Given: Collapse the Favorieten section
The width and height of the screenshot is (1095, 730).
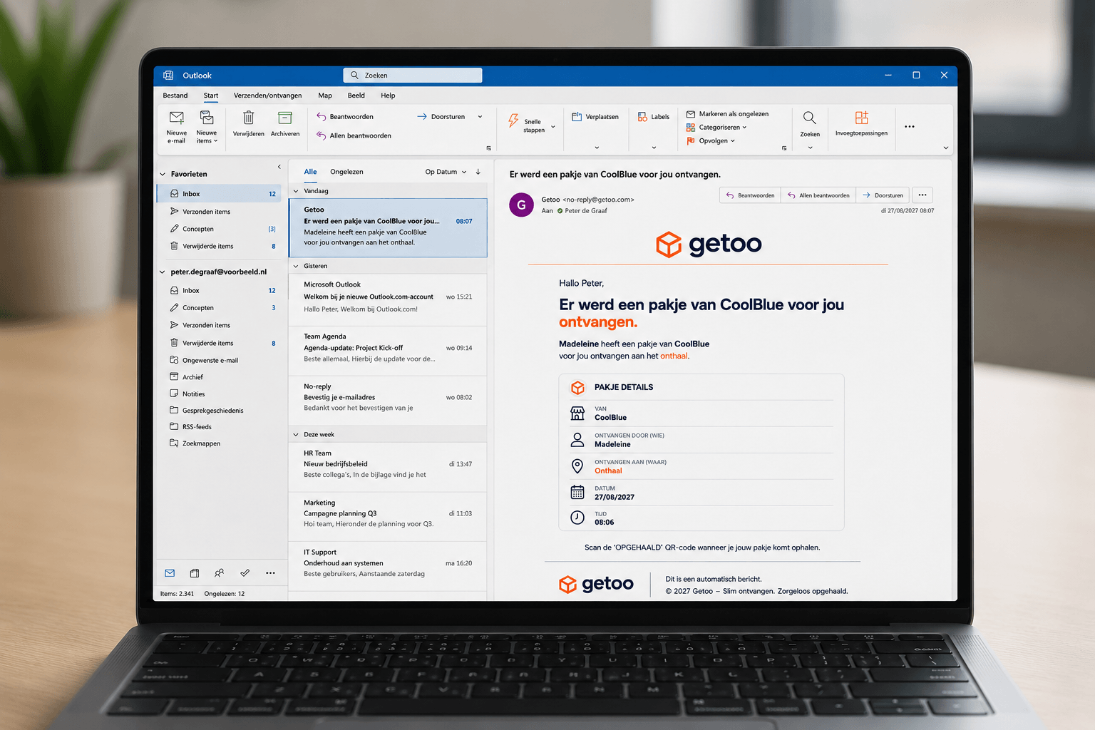Looking at the screenshot, I should tap(163, 174).
